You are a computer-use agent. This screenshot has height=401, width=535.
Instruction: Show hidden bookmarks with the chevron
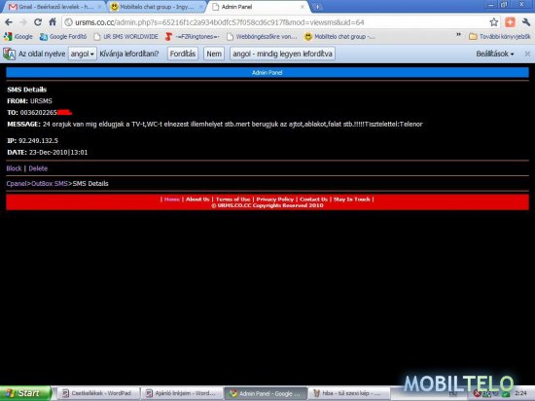[458, 35]
